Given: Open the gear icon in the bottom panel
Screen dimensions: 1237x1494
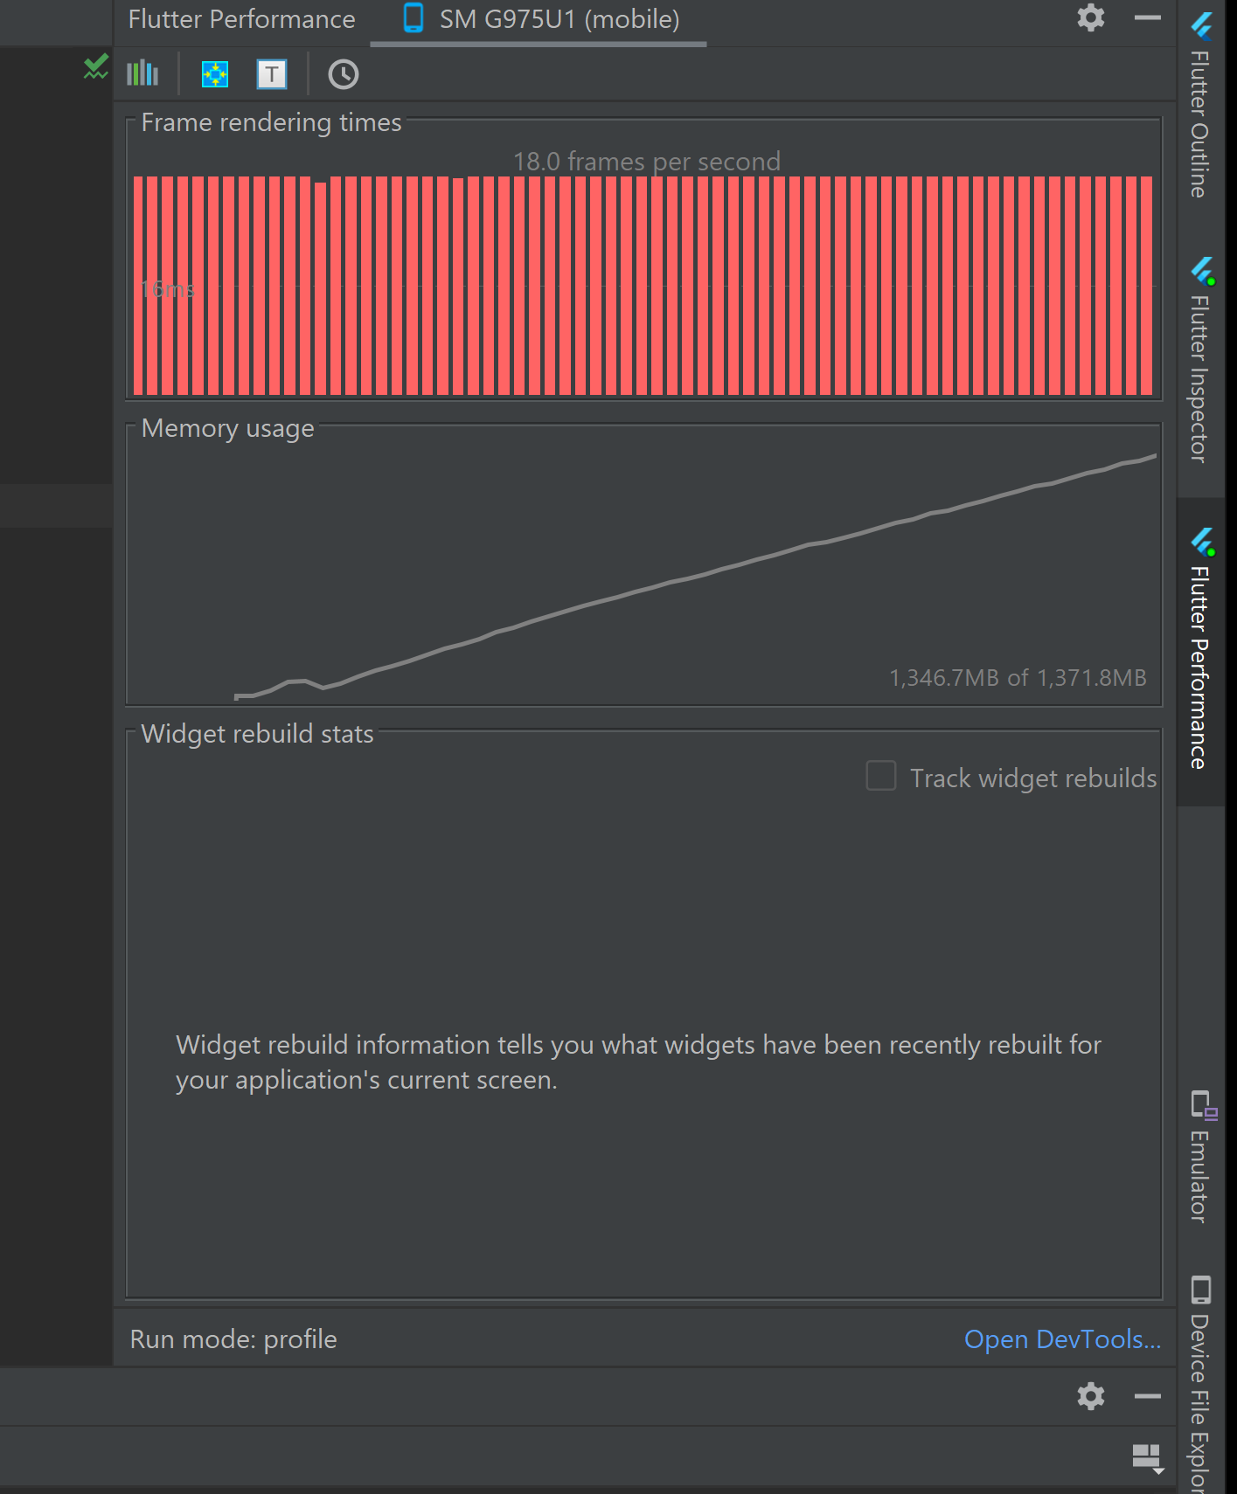Looking at the screenshot, I should point(1090,1396).
